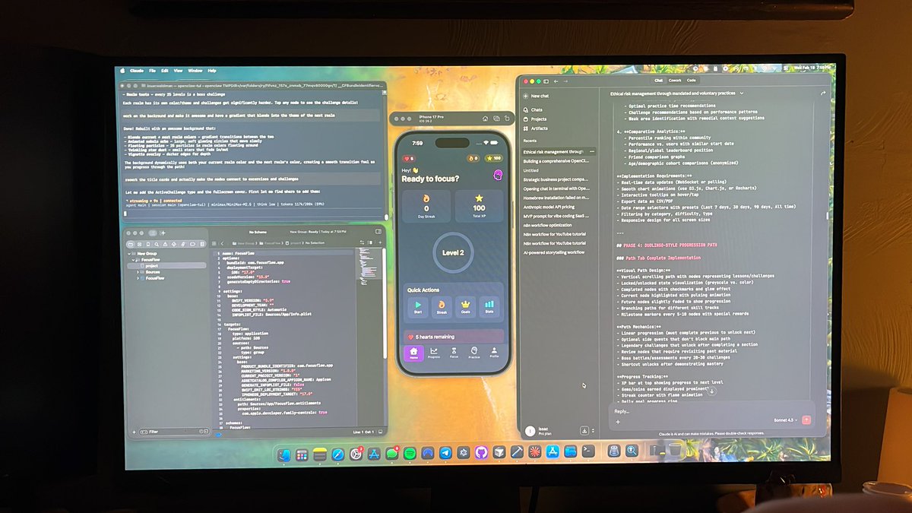Tap the Stats quick action chart icon
Screen dimensions: 912x513
pyautogui.click(x=489, y=304)
